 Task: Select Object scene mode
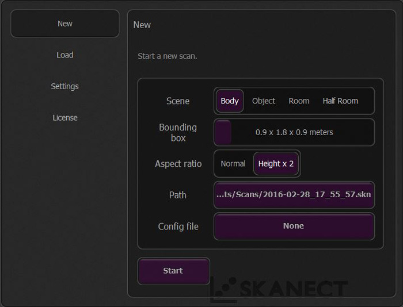coord(264,101)
